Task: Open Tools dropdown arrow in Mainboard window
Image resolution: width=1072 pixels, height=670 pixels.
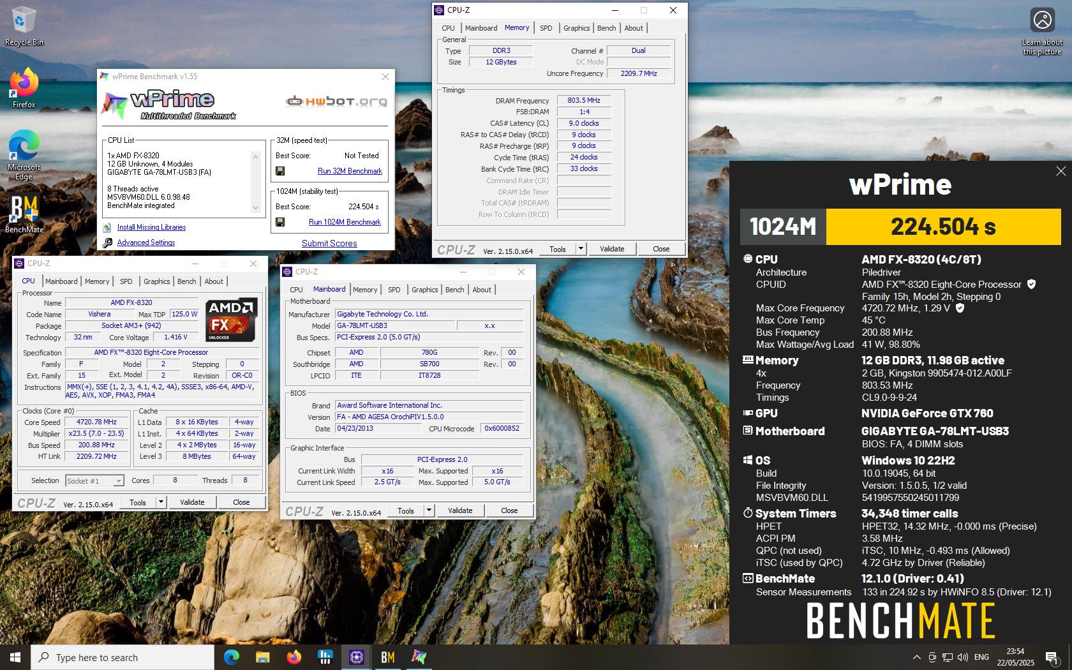Action: coord(429,510)
